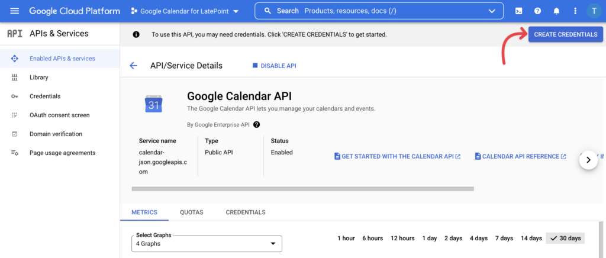Go back using the left arrow
This screenshot has height=258, width=606.
pos(133,66)
